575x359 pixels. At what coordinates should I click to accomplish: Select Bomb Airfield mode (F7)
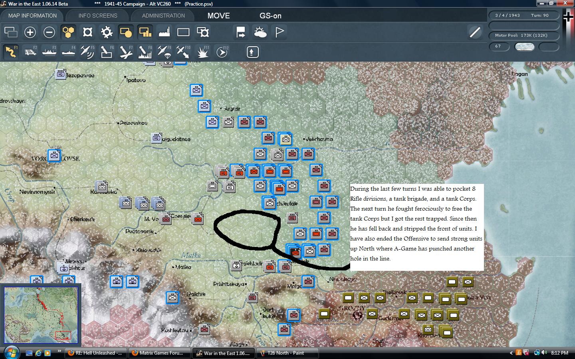pos(126,52)
